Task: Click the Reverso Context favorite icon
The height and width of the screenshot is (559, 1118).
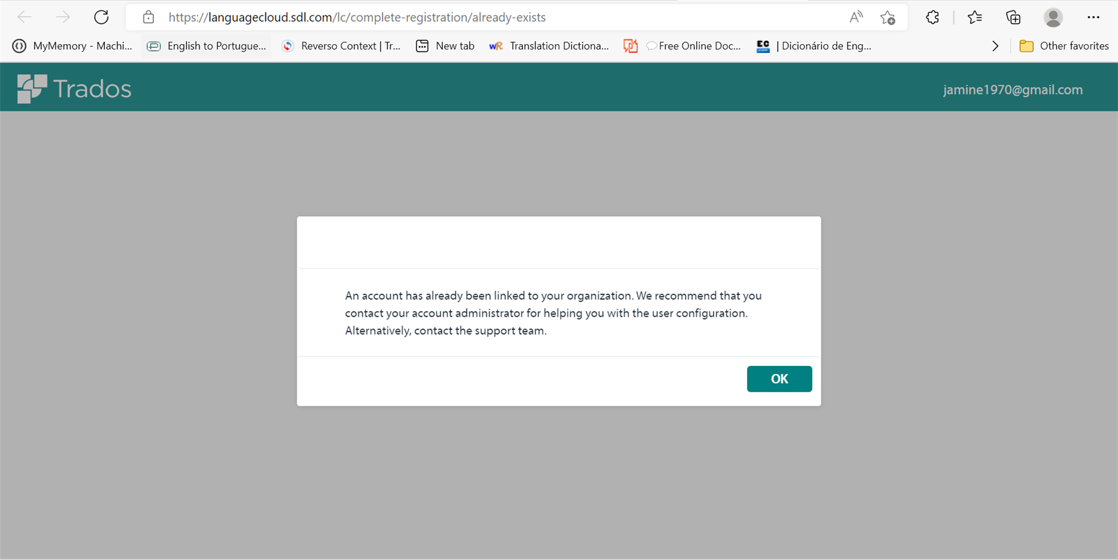Action: [x=288, y=45]
